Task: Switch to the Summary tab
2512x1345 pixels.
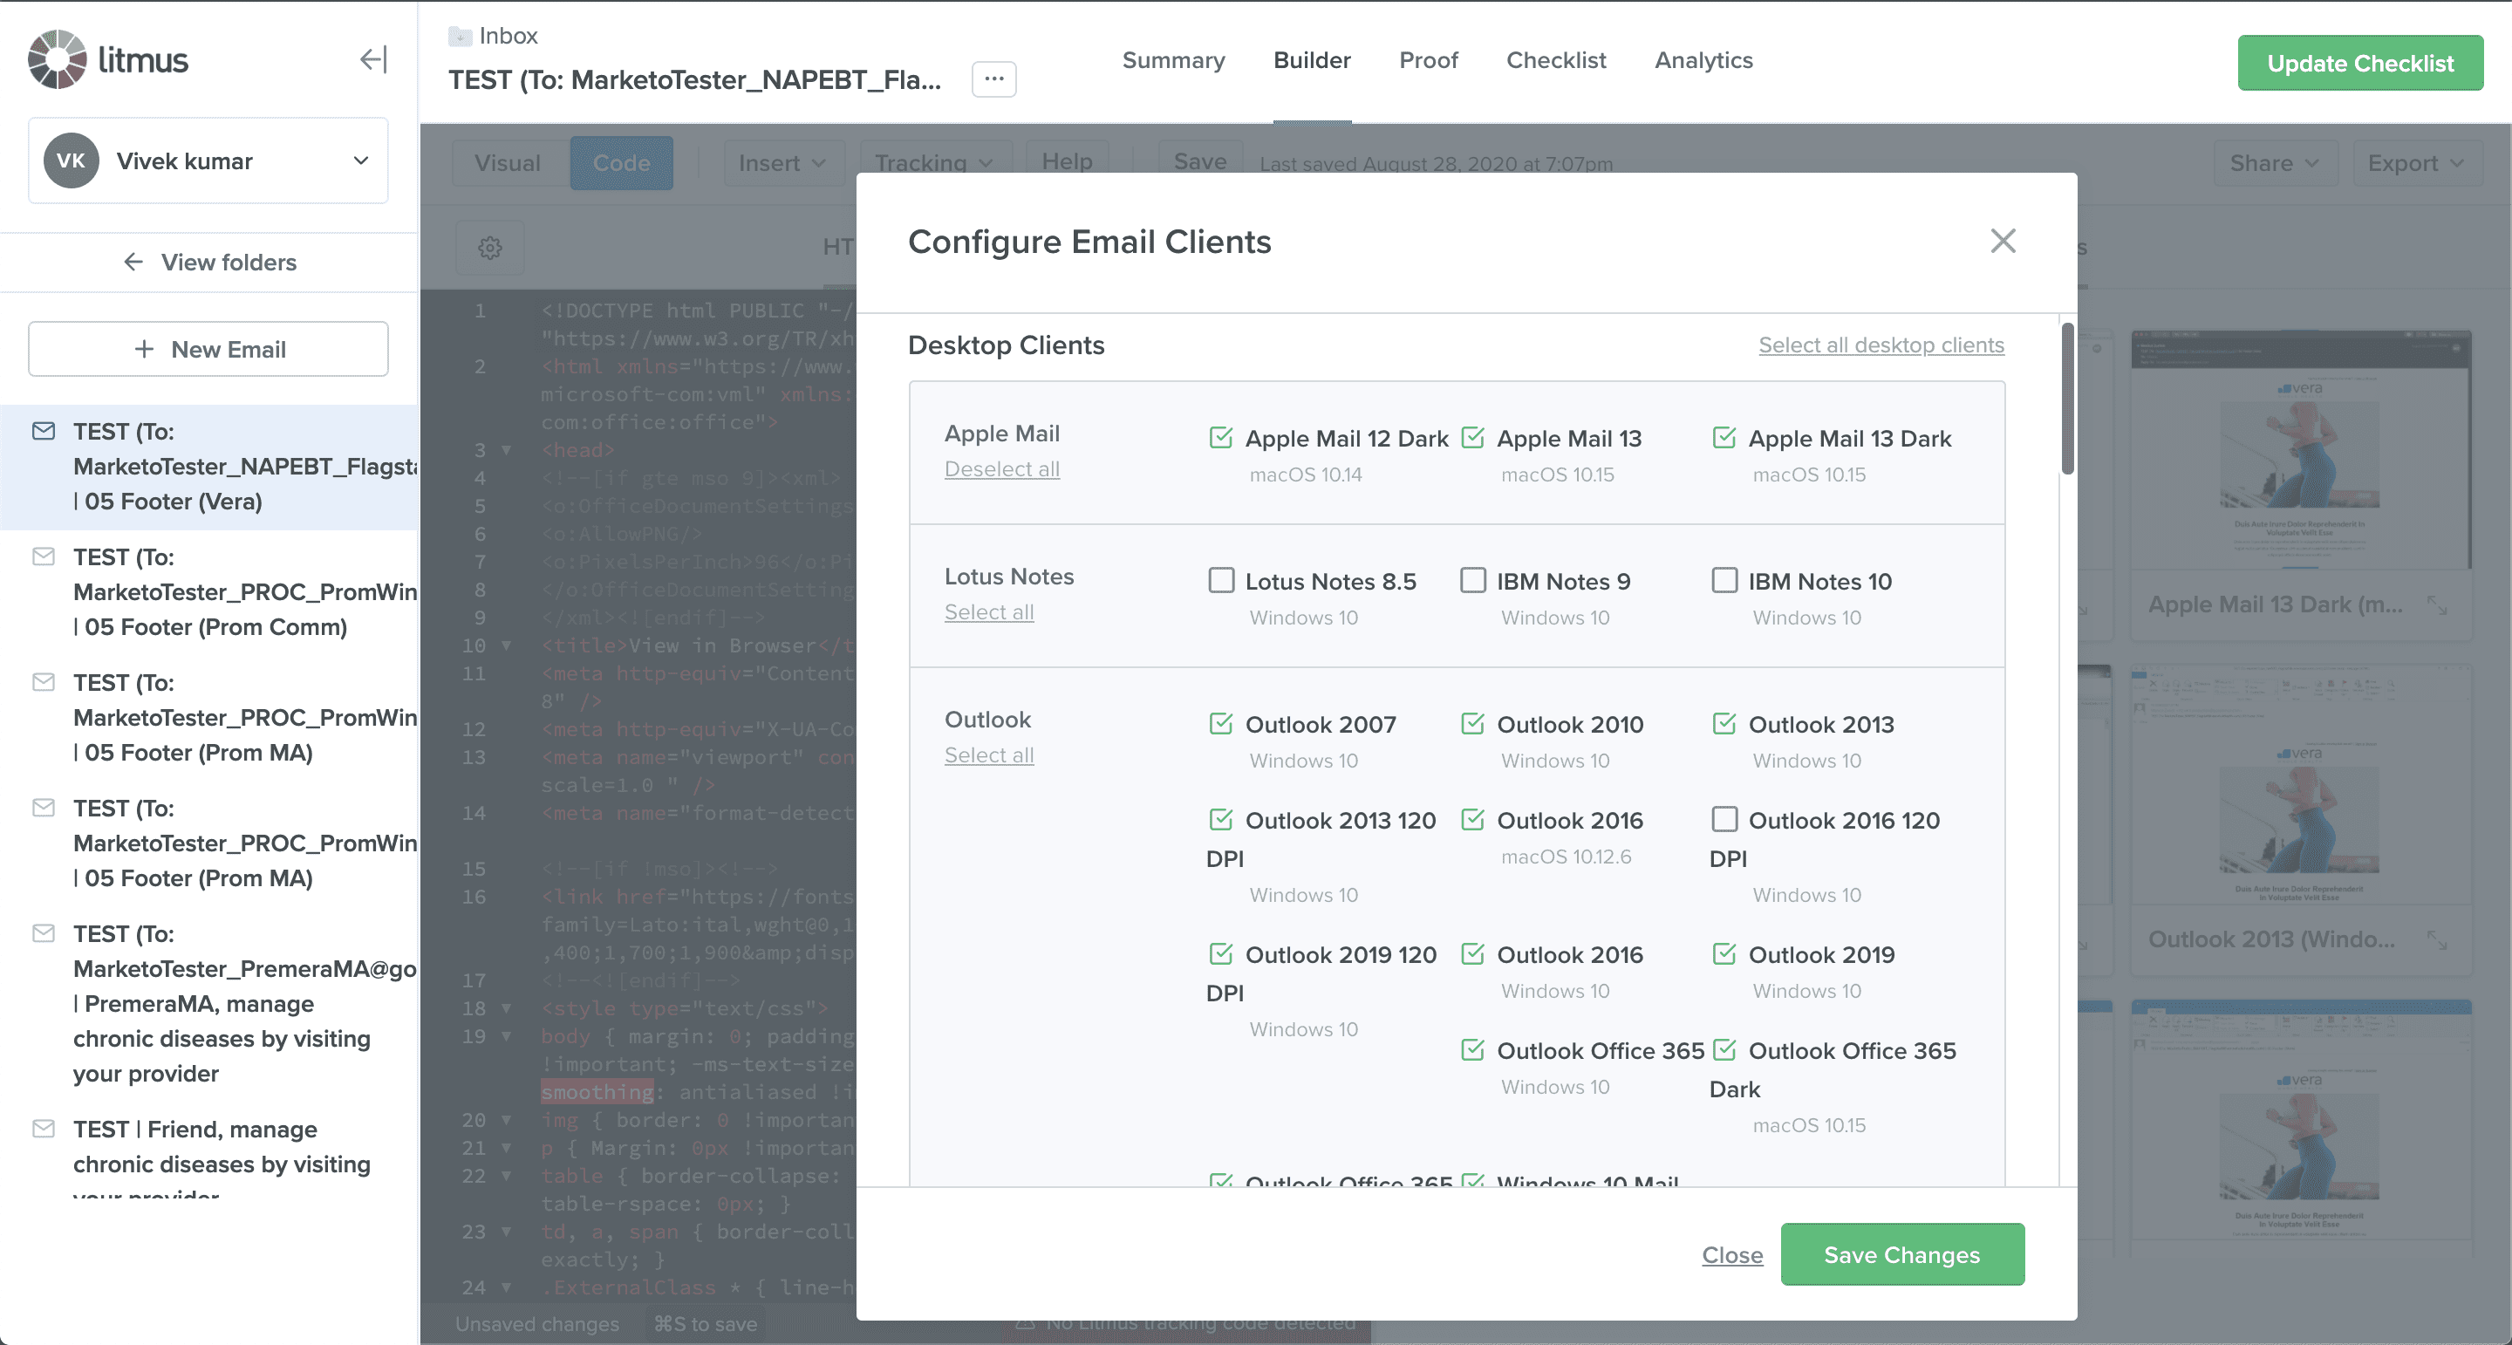Action: tap(1173, 60)
